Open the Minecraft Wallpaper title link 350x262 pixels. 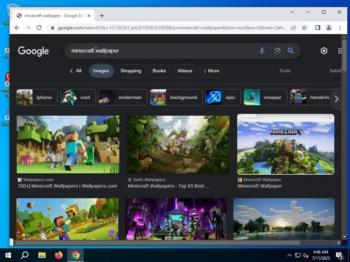(x=260, y=186)
